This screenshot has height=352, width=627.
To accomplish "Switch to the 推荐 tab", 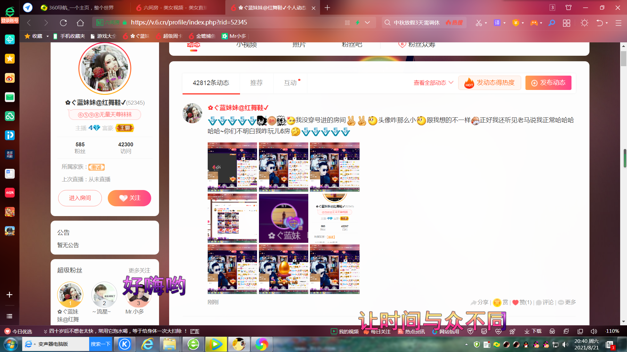I will pos(256,83).
